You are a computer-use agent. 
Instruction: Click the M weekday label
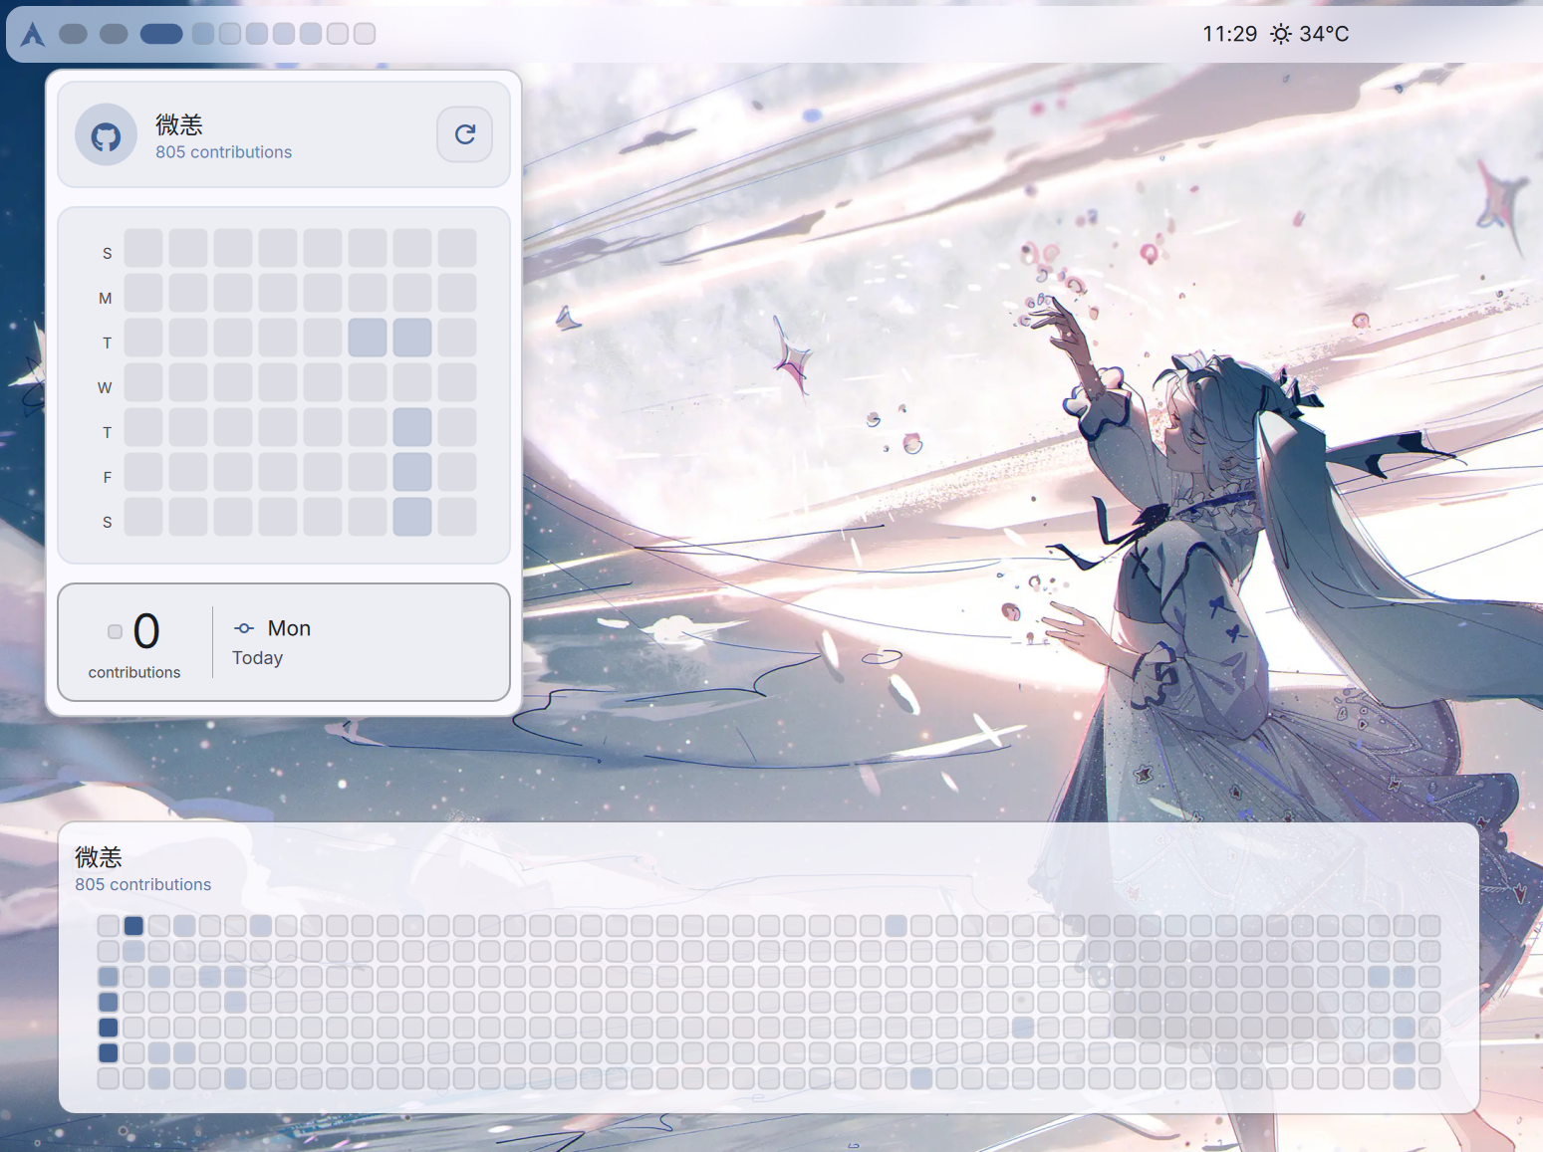(x=106, y=298)
